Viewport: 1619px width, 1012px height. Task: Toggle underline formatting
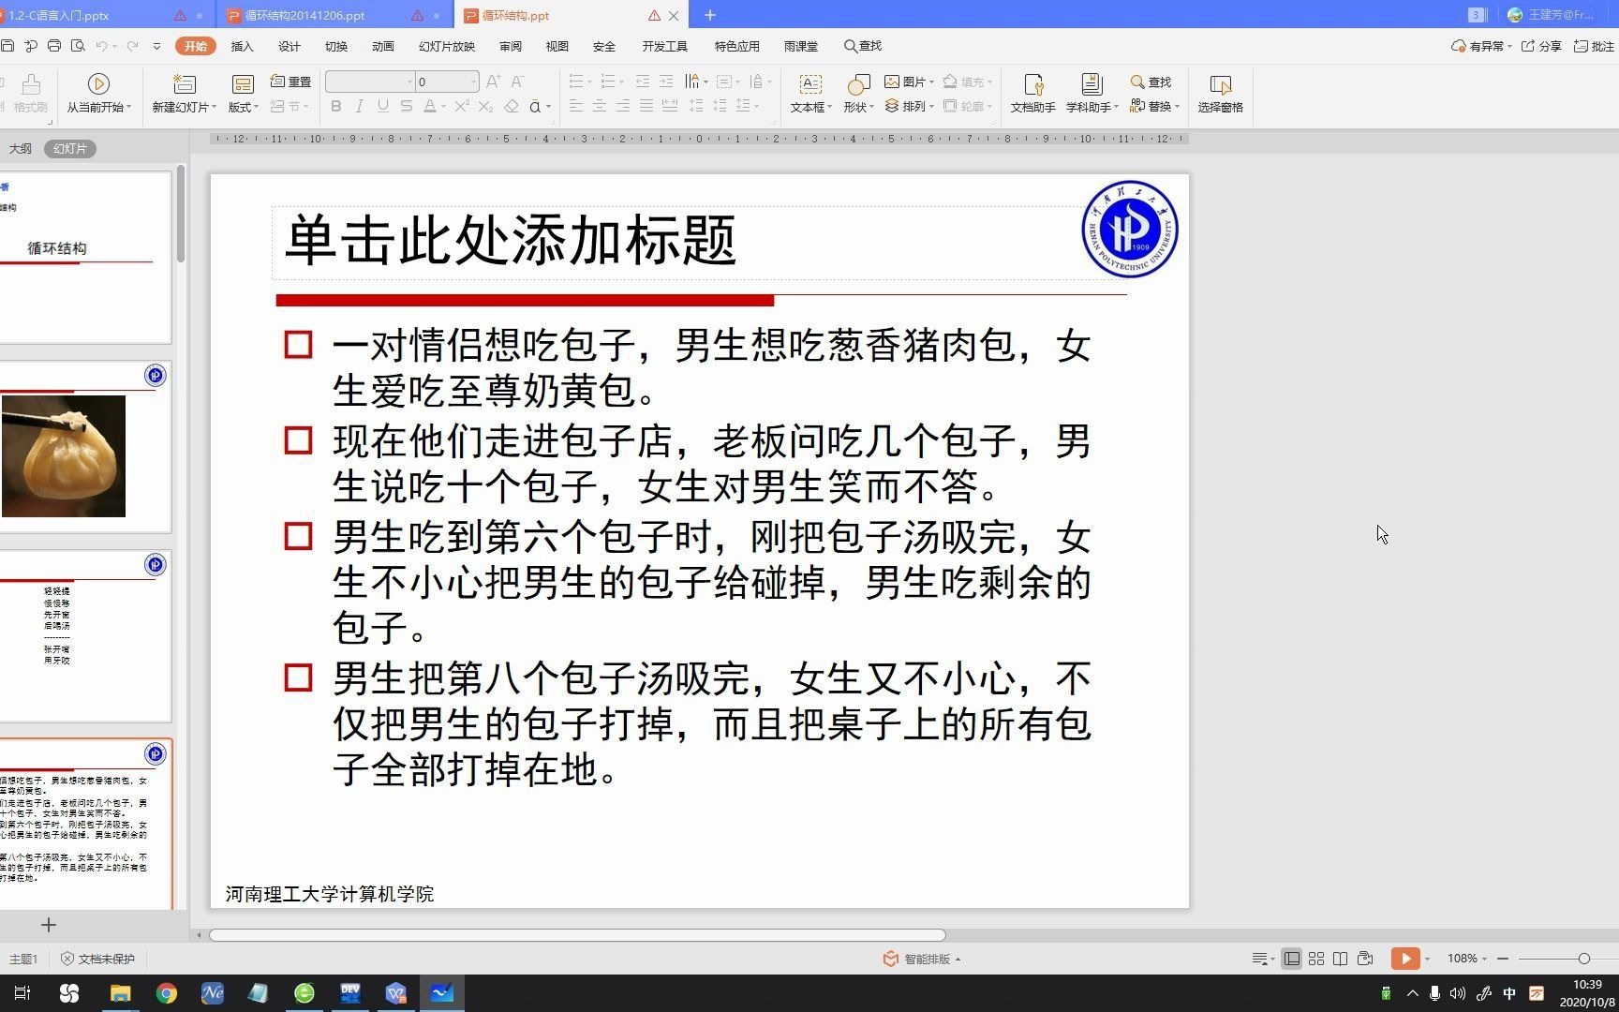click(x=382, y=107)
